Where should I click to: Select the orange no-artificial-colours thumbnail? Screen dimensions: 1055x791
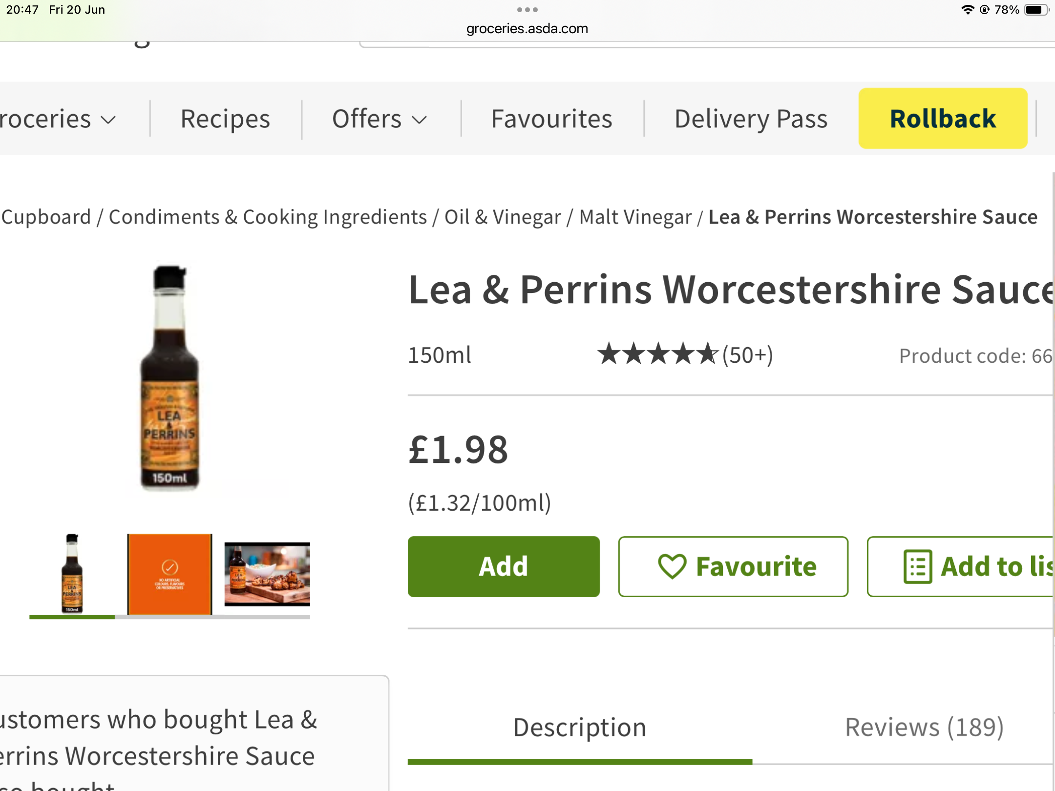[169, 574]
